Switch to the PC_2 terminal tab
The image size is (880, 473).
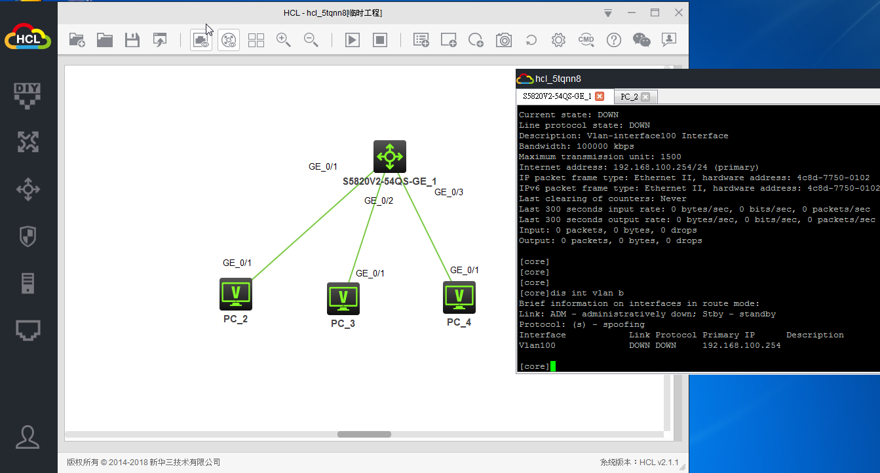629,96
